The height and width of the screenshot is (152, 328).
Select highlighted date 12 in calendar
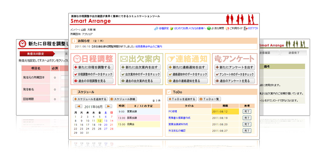point(100,121)
